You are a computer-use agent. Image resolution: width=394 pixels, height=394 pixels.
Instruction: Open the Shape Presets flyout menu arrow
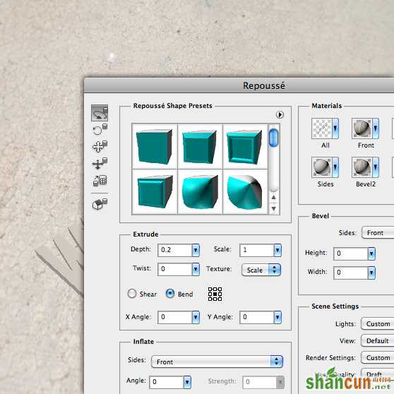pyautogui.click(x=280, y=114)
